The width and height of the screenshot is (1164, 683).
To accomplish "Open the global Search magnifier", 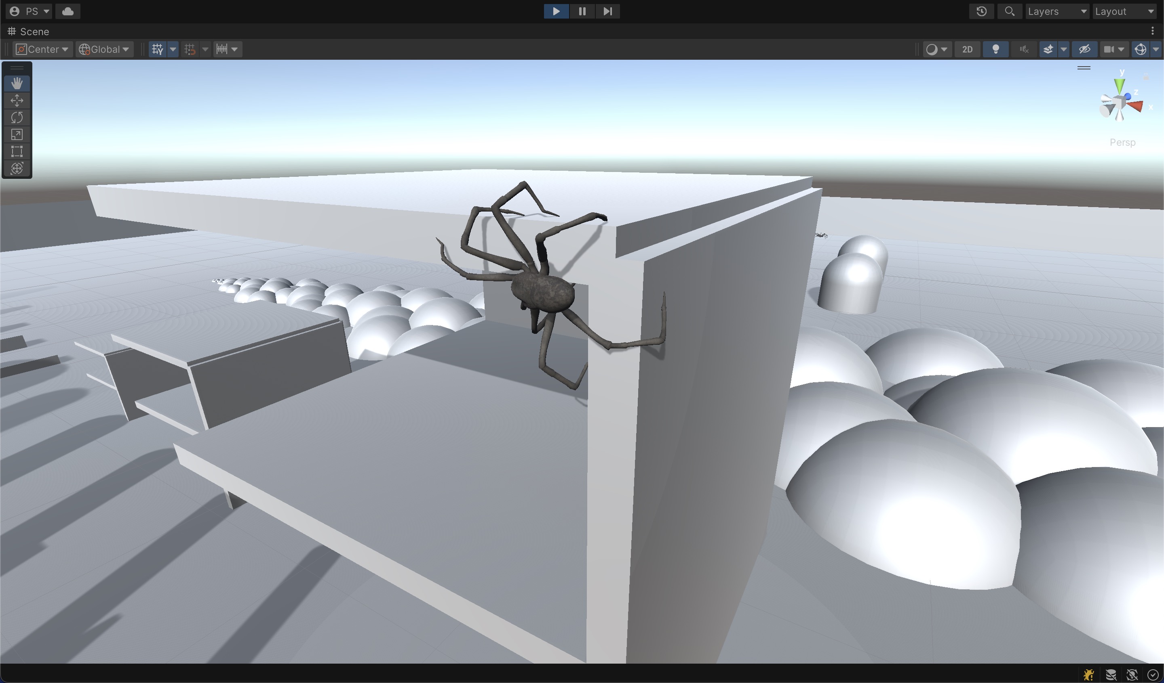I will 1010,11.
